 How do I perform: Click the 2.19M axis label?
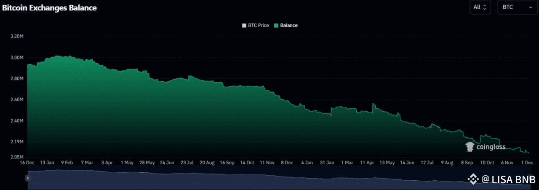pyautogui.click(x=16, y=142)
